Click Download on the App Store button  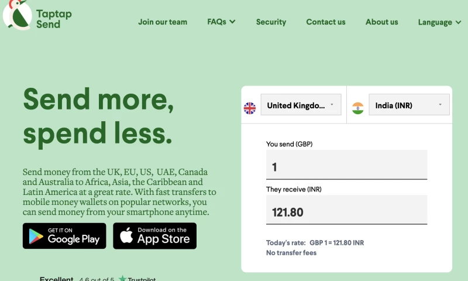point(154,236)
